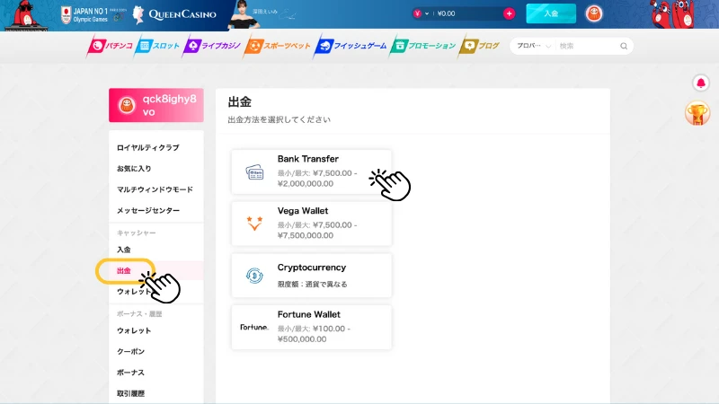The width and height of the screenshot is (719, 404).
Task: Click the green promotion gift icon
Action: [399, 46]
